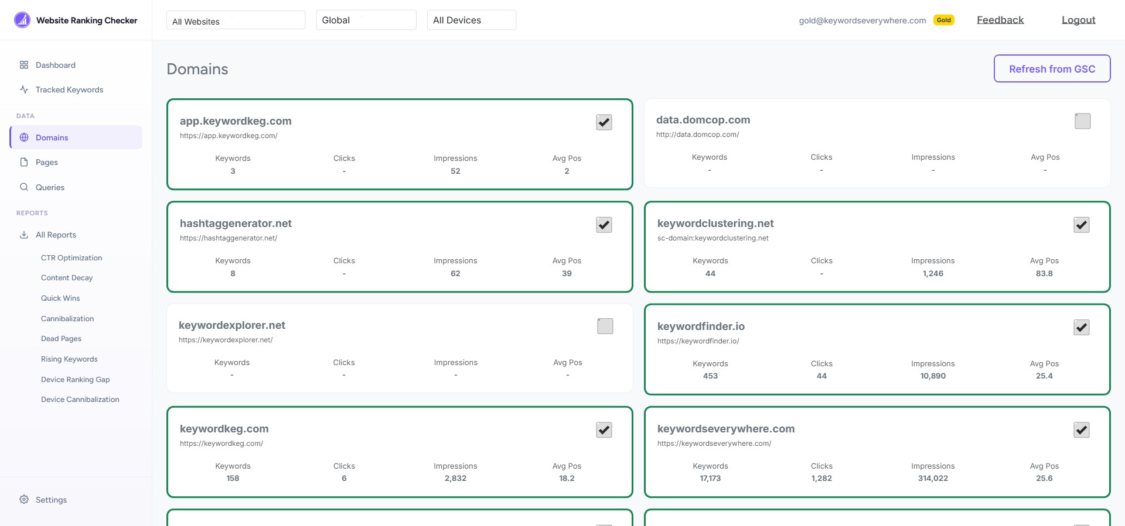Click the Tracked Keywords activity icon
The image size is (1125, 526).
[x=24, y=90]
